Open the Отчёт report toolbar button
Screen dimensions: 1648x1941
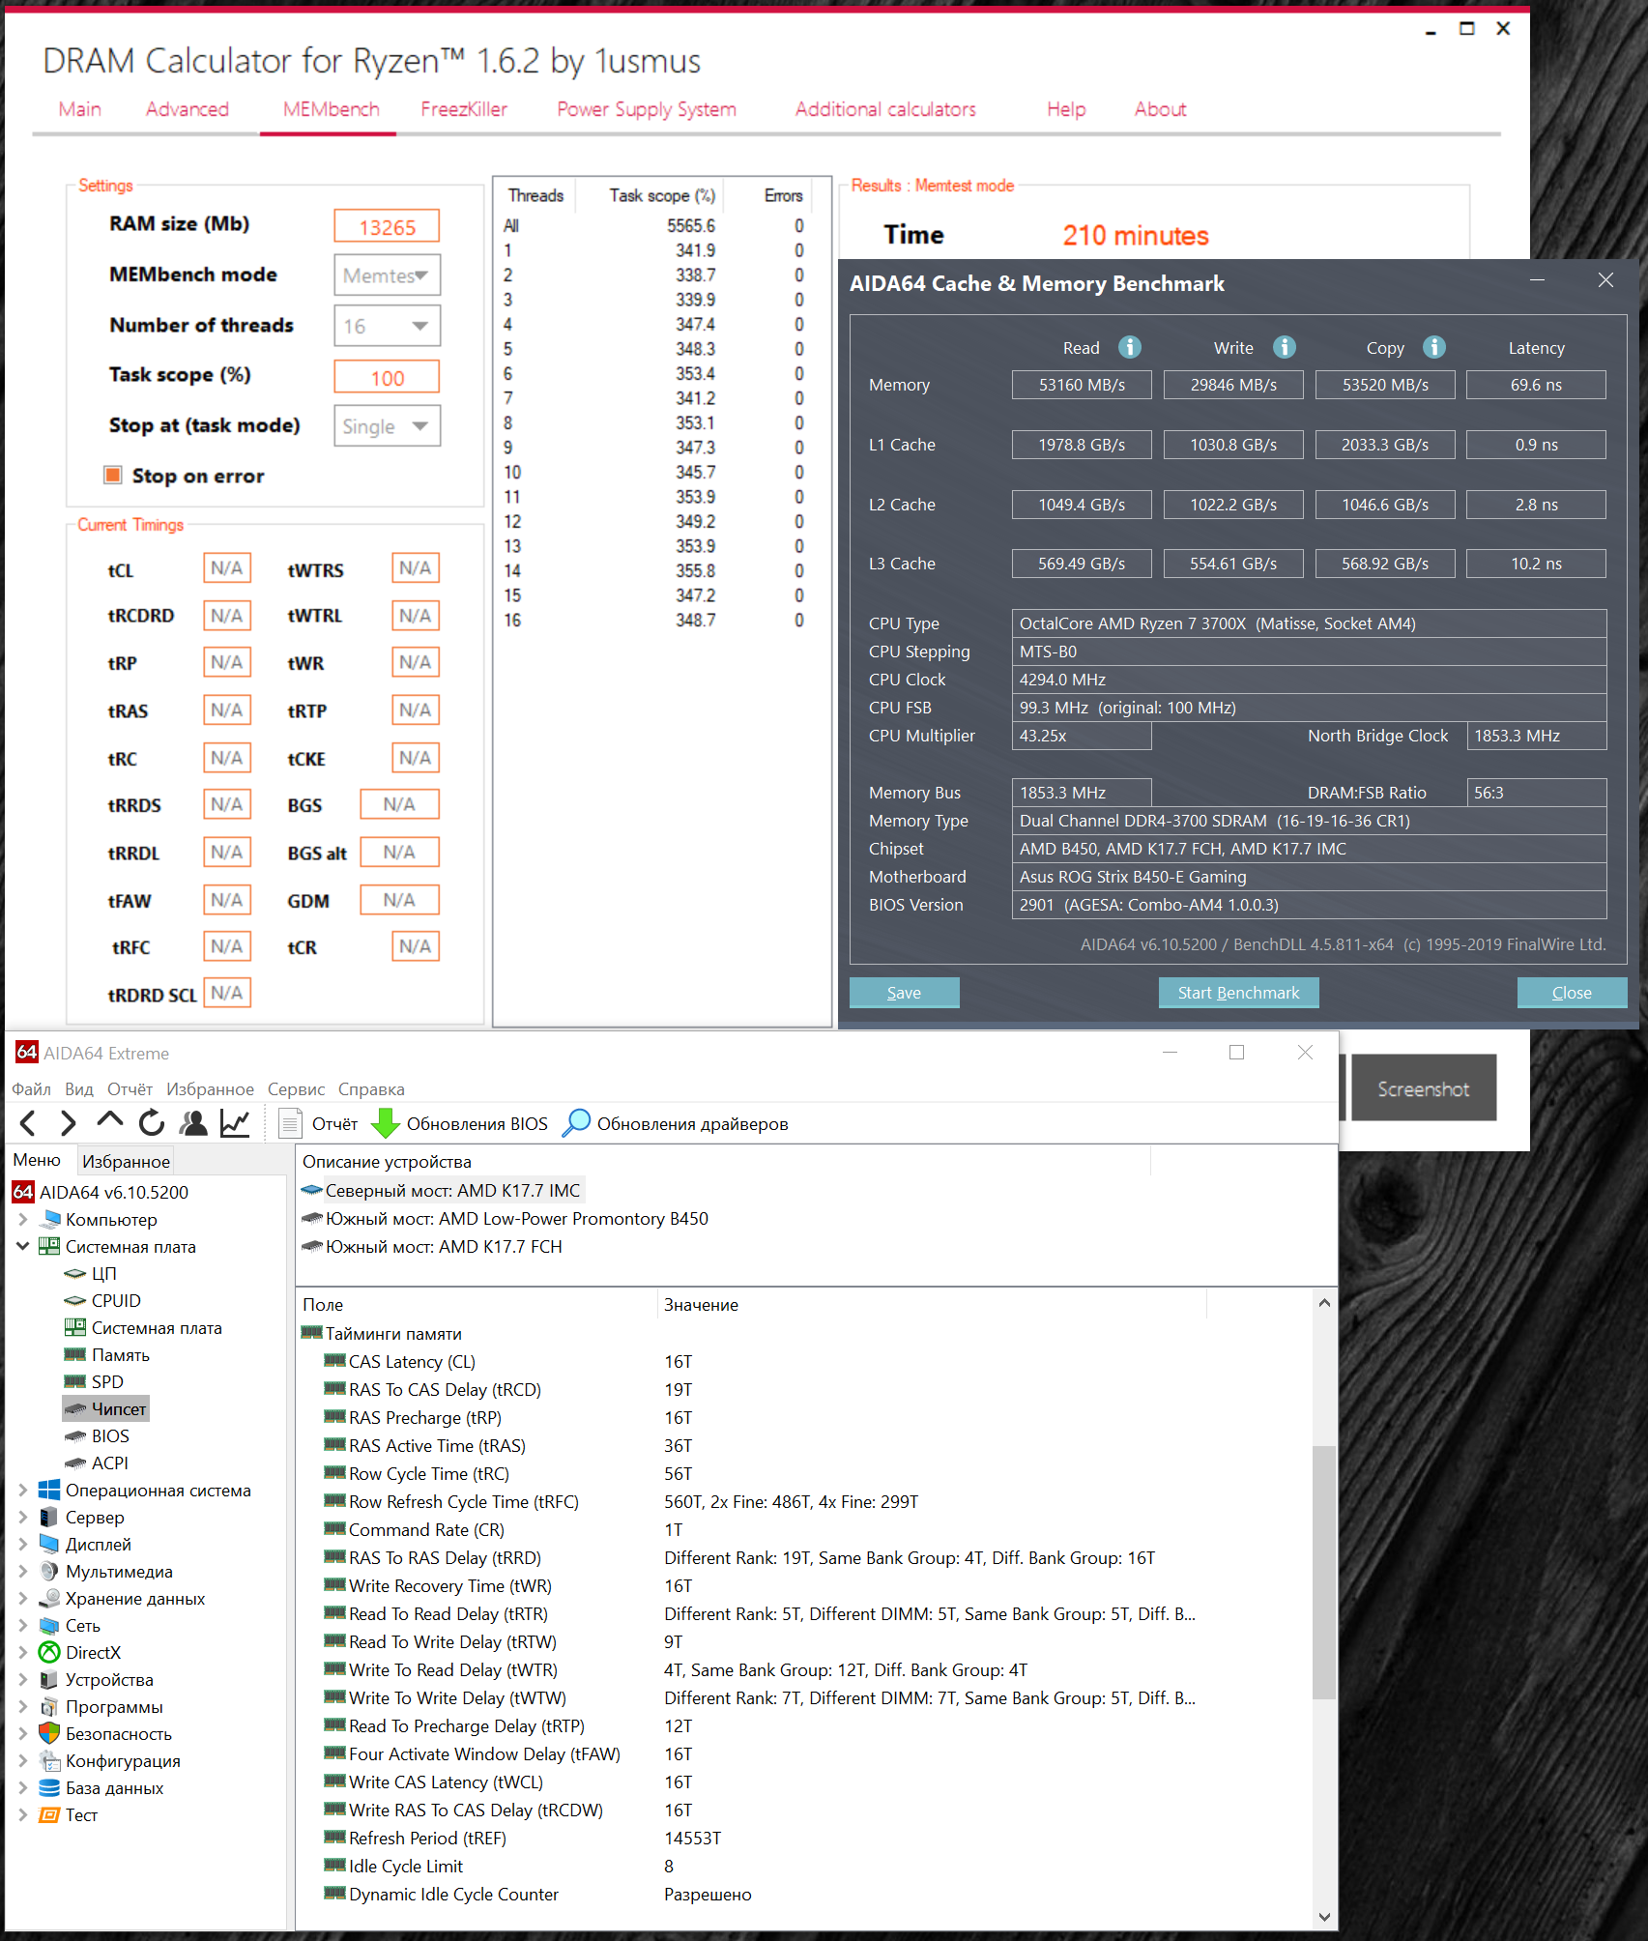(x=318, y=1124)
